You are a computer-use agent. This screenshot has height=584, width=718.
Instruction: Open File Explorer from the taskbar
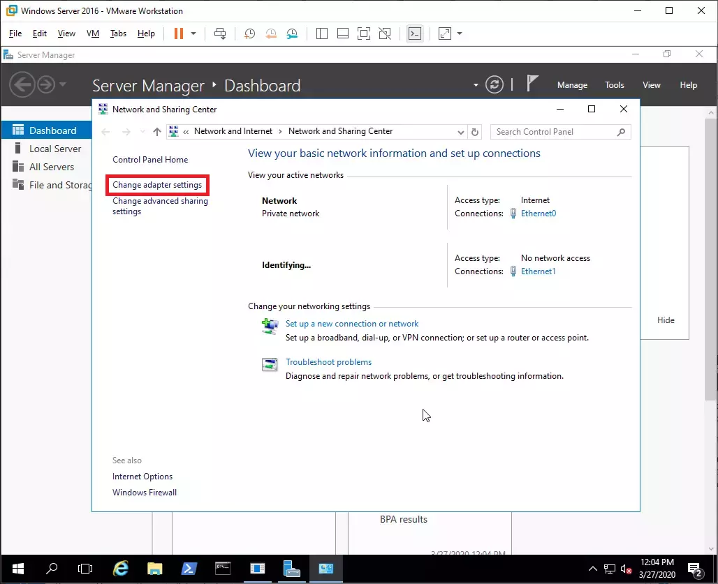(x=155, y=569)
